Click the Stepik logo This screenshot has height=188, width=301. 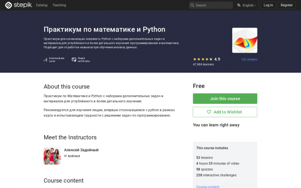[19, 5]
